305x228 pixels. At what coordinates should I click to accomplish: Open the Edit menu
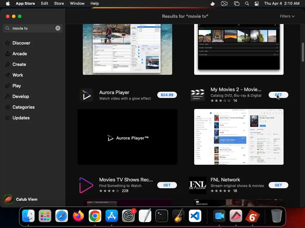coord(45,4)
